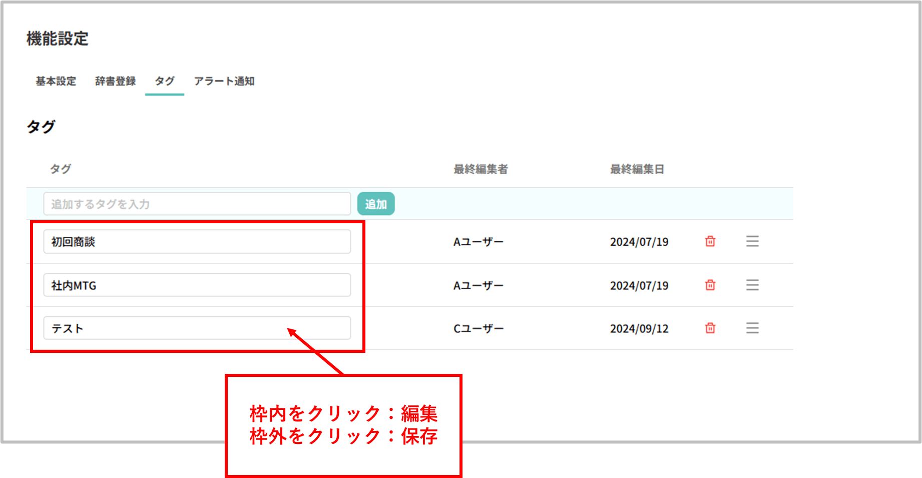Click the 最終編集日 column header
Screen dimensions: 922x478
click(x=637, y=169)
